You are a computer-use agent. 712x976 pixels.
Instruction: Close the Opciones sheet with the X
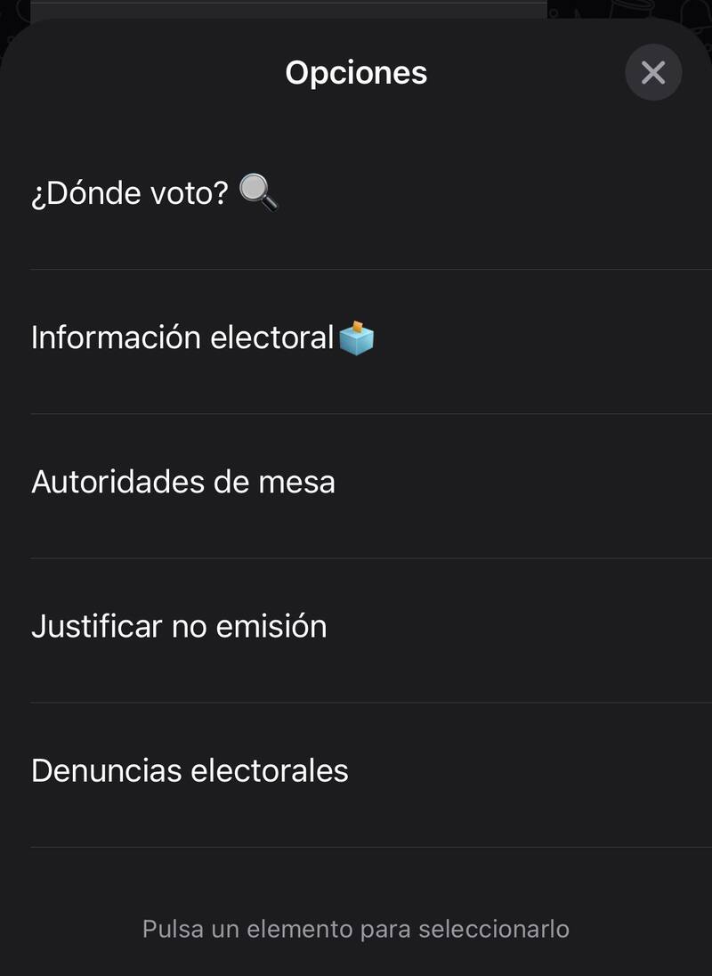[653, 72]
